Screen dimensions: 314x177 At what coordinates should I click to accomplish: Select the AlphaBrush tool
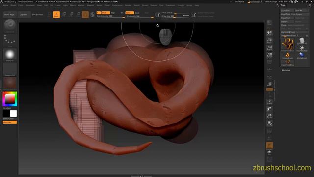(x=302, y=56)
